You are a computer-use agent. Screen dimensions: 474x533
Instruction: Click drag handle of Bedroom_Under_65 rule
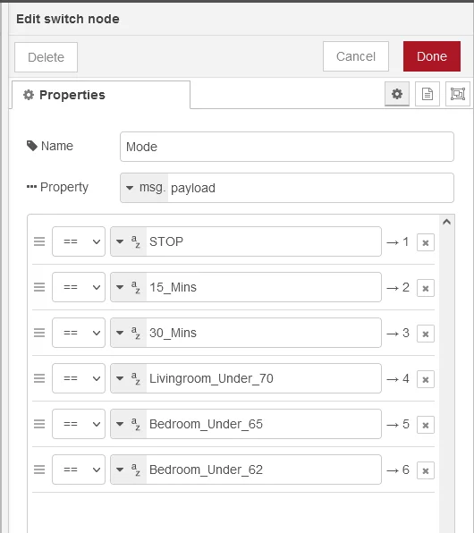pyautogui.click(x=39, y=424)
